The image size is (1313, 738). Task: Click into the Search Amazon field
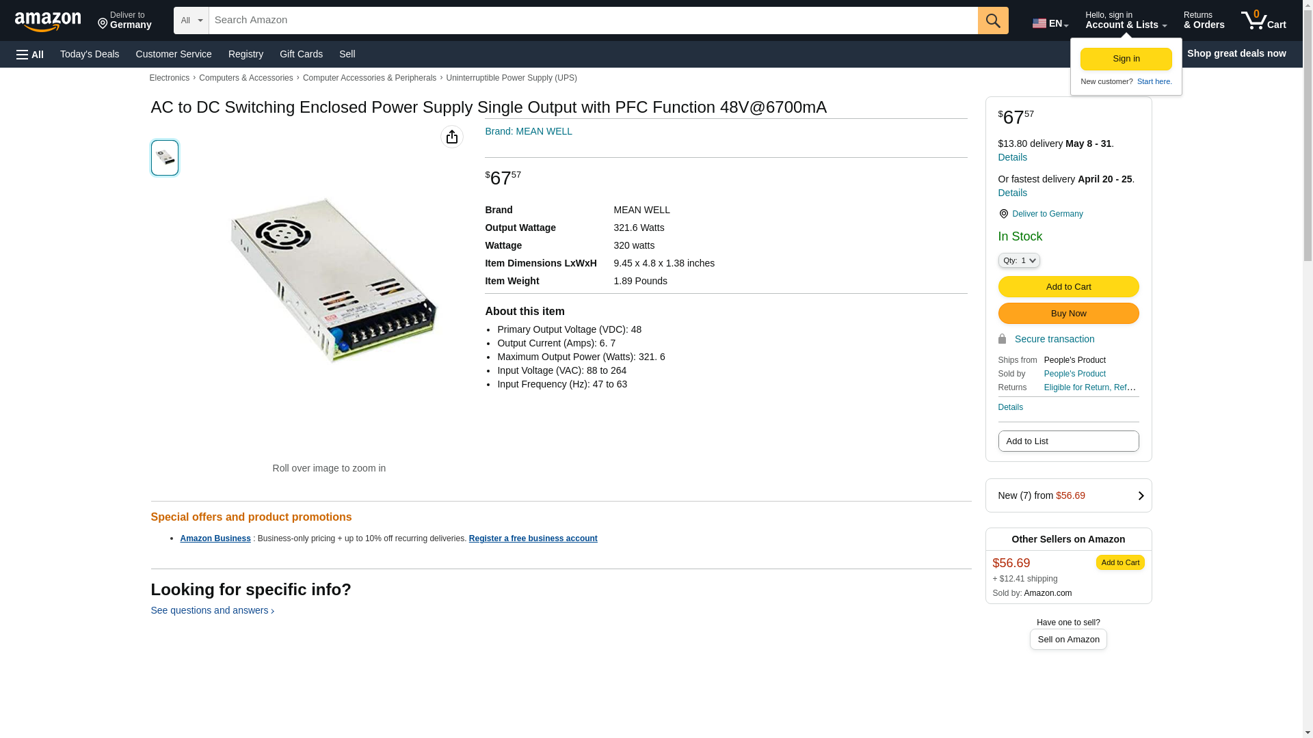click(592, 20)
